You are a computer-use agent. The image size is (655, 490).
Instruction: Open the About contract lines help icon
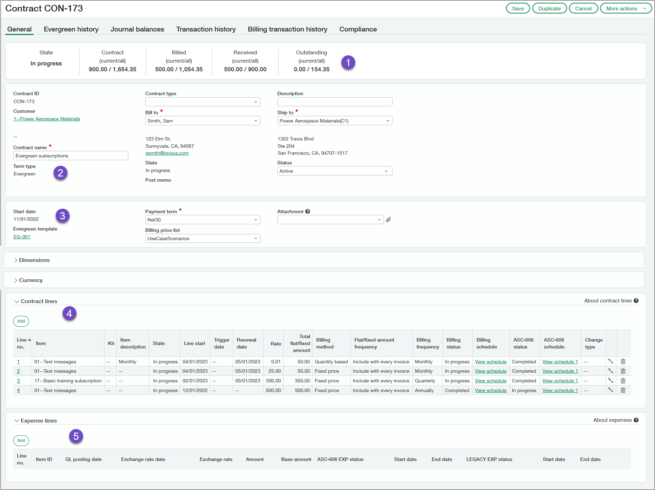[637, 300]
